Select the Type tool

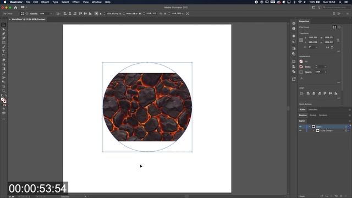(4, 51)
